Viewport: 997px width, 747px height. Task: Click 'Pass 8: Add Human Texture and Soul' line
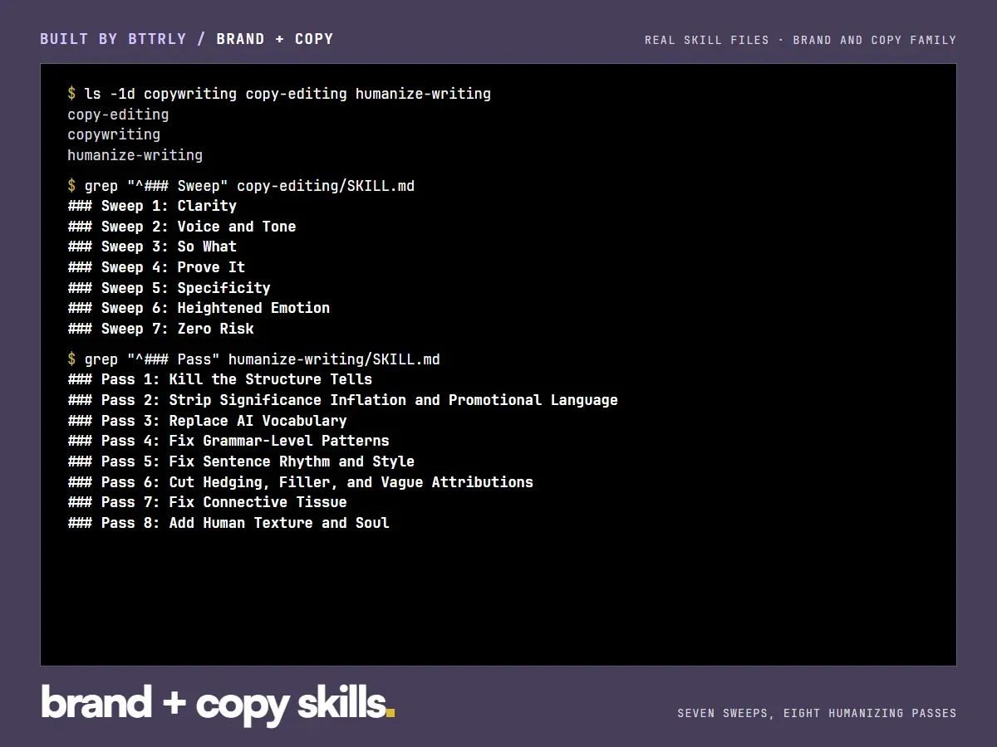click(228, 523)
